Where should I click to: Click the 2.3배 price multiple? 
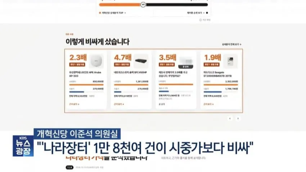[x=78, y=58]
